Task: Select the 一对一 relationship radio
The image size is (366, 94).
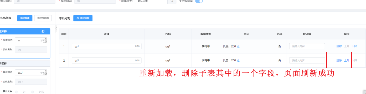Action: click(16, 92)
